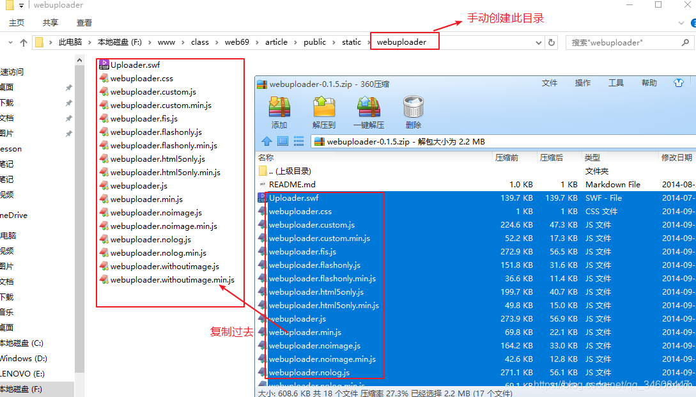Open the 共享 ribbon tab

tap(50, 22)
